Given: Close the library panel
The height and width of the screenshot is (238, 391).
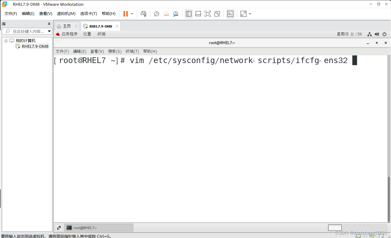Looking at the screenshot, I should [49, 24].
